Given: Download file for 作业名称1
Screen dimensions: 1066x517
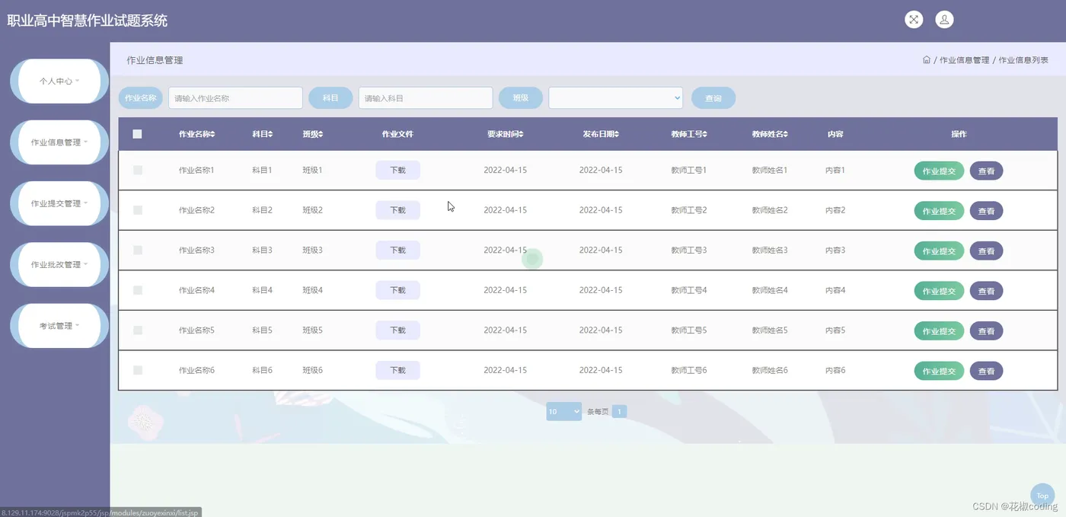Looking at the screenshot, I should pyautogui.click(x=397, y=171).
